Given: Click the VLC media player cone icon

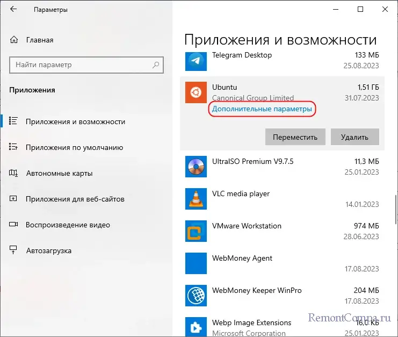Looking at the screenshot, I should (x=196, y=199).
